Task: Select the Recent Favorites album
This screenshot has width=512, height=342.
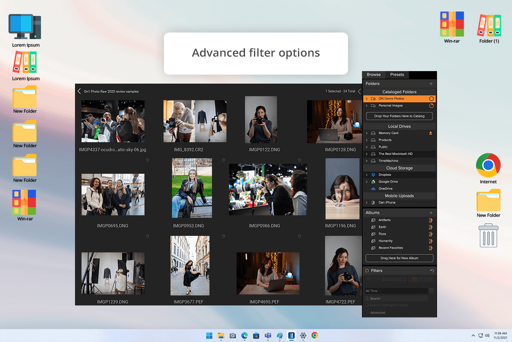Action: click(390, 248)
